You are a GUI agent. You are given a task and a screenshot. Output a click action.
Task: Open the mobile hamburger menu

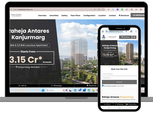tap(134, 37)
